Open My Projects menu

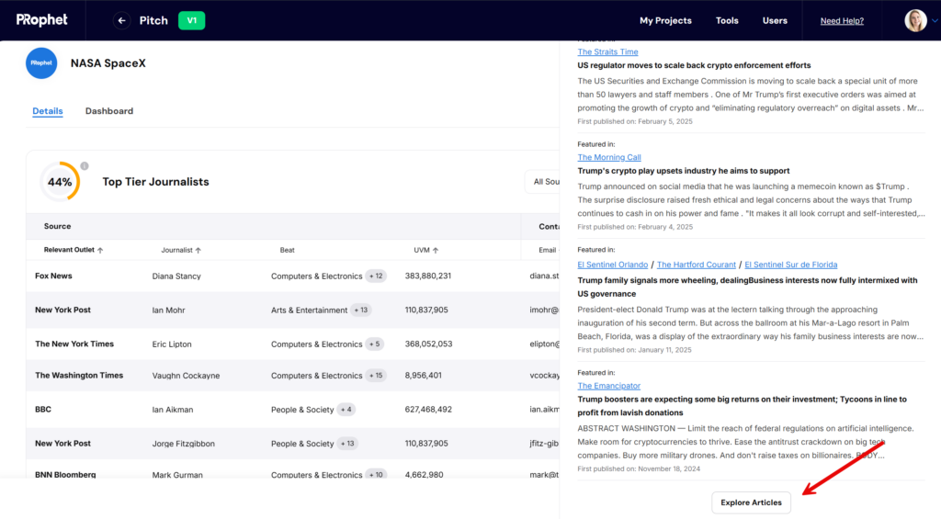[x=665, y=20]
